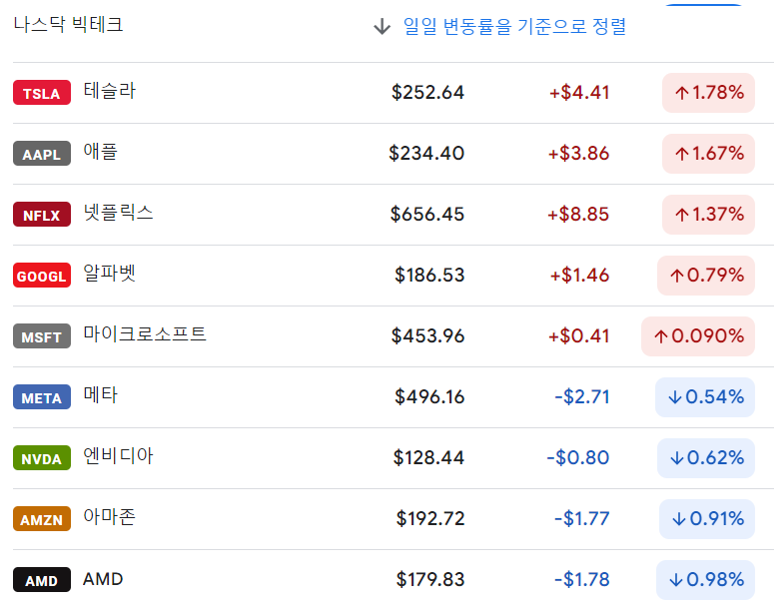The height and width of the screenshot is (610, 774).
Task: Click the GOOGL ticker badge
Action: coord(41,276)
